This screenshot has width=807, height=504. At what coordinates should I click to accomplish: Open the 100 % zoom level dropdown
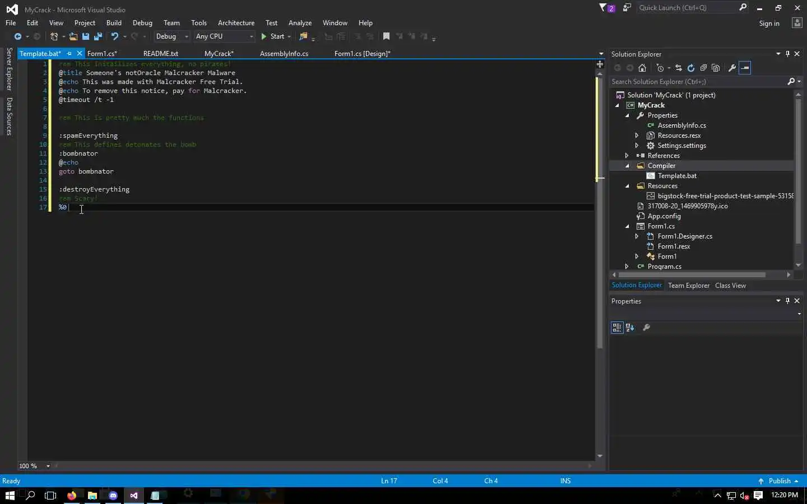48,466
